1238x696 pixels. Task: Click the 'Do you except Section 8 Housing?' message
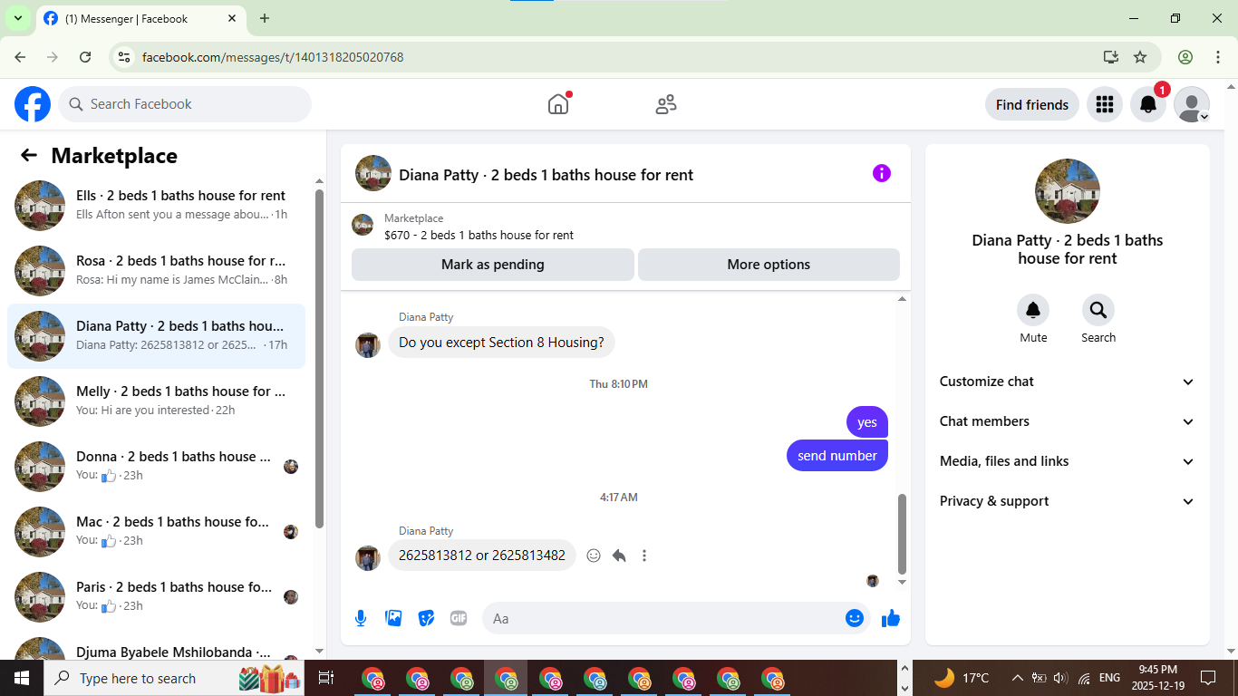tap(501, 343)
